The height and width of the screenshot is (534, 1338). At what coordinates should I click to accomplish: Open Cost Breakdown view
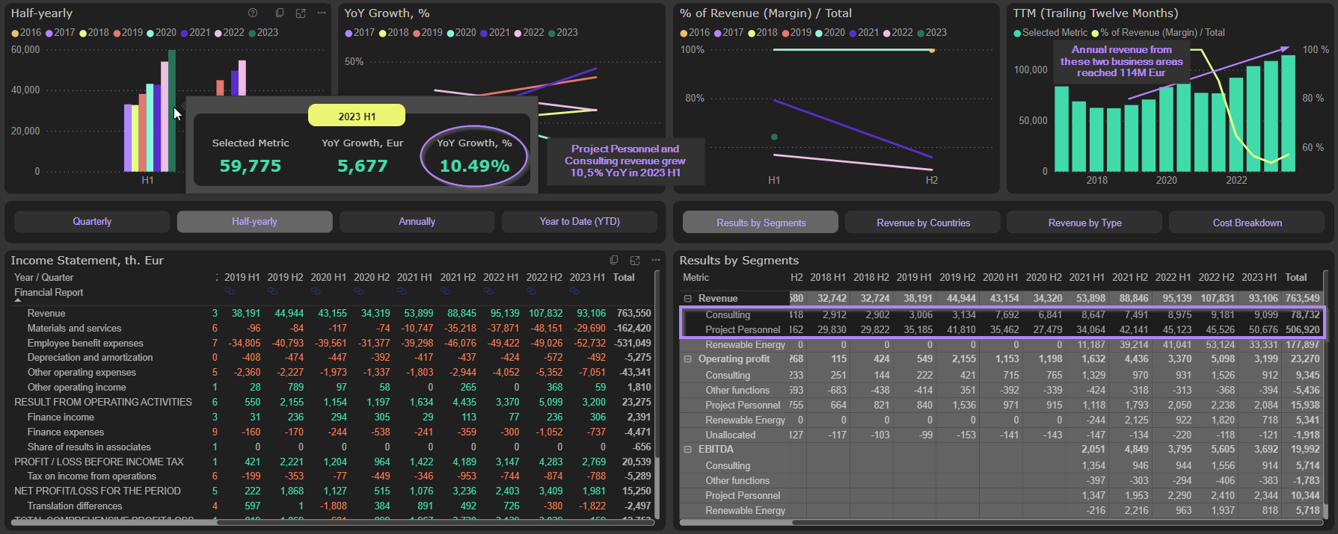point(1247,223)
